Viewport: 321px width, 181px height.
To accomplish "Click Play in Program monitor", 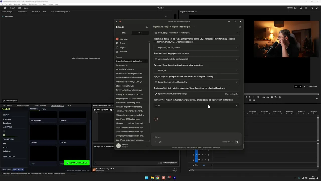I will [249, 97].
